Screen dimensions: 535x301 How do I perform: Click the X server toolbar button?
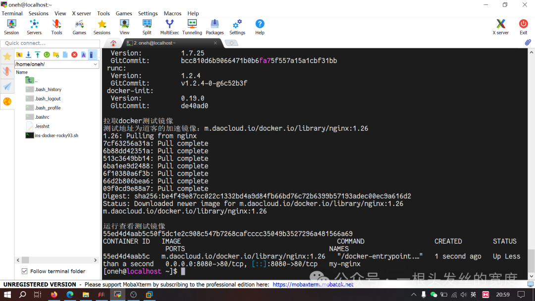point(500,27)
